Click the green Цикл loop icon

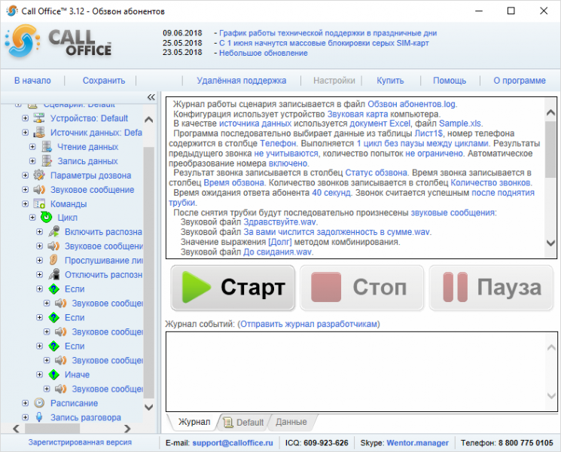[47, 217]
